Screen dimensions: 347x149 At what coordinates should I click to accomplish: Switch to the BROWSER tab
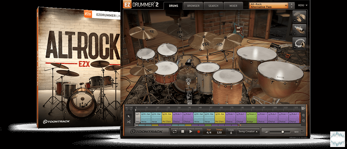pos(193,5)
